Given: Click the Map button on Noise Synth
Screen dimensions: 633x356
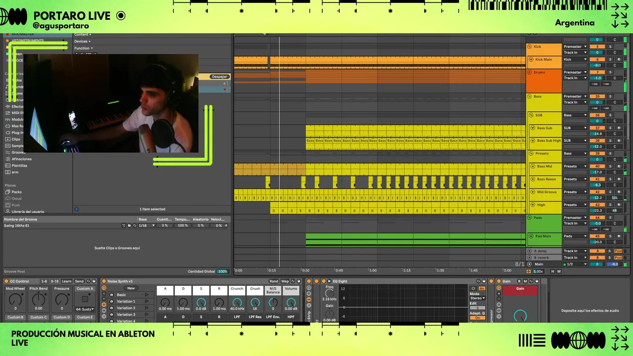Looking at the screenshot, I should [x=285, y=281].
